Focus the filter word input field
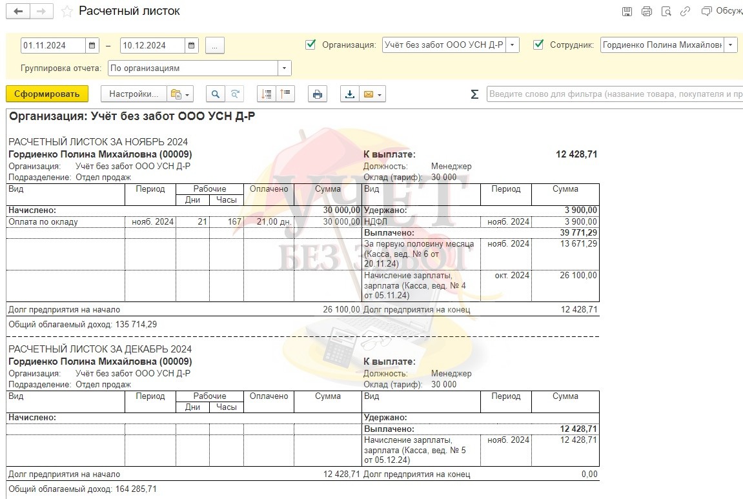Screen dimensions: 743x499 (x=615, y=94)
